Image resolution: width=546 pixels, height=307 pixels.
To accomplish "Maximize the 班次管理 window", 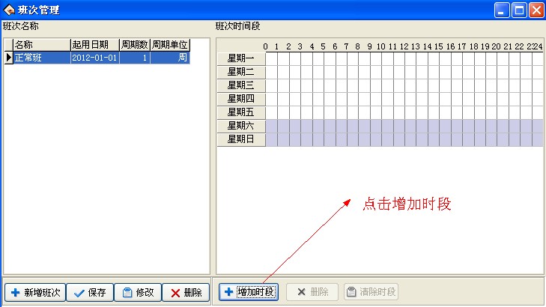I will [x=519, y=10].
